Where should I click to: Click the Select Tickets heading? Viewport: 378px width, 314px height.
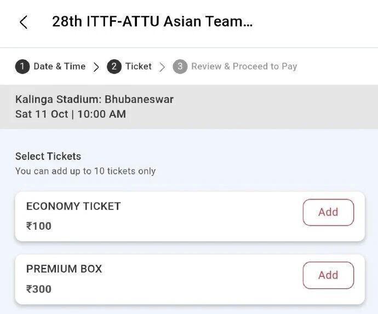[x=48, y=156]
